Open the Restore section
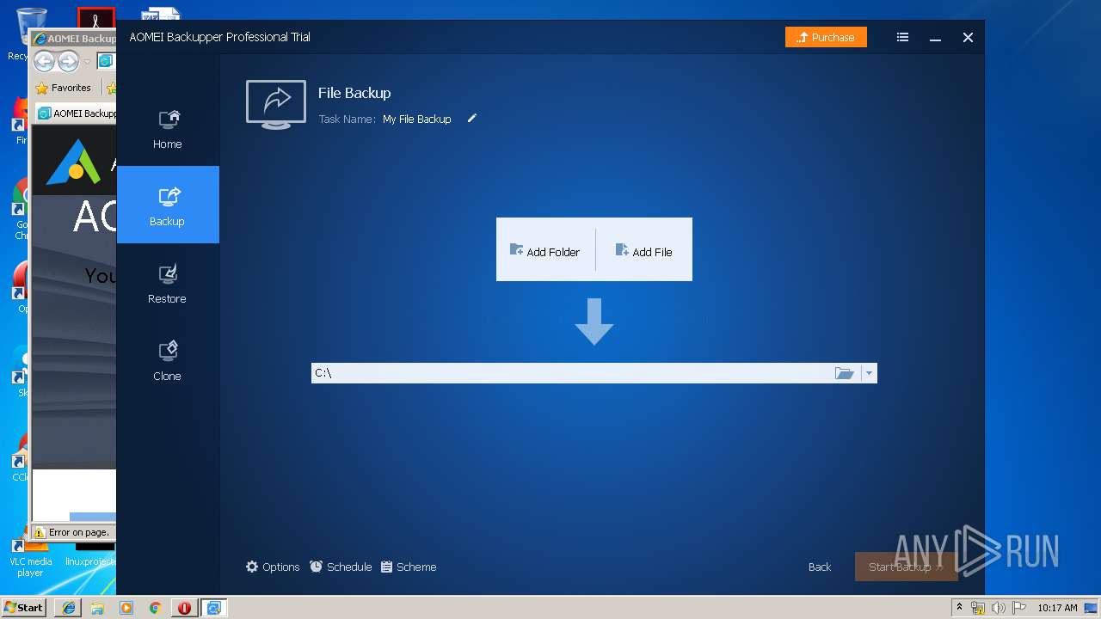This screenshot has height=619, width=1101. [x=168, y=283]
